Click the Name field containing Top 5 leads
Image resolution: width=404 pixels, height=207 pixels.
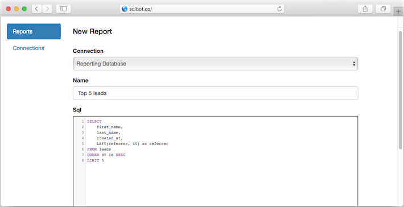(x=216, y=93)
